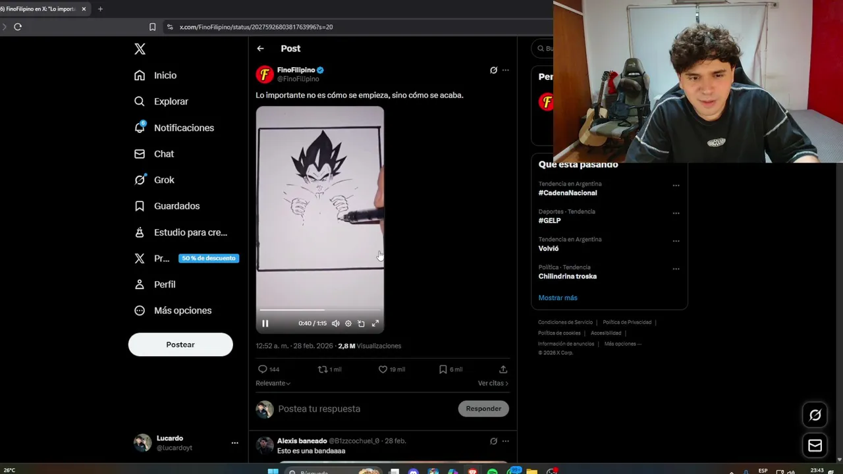Open Guardados bookmarks page
Image resolution: width=843 pixels, height=474 pixels.
point(167,206)
